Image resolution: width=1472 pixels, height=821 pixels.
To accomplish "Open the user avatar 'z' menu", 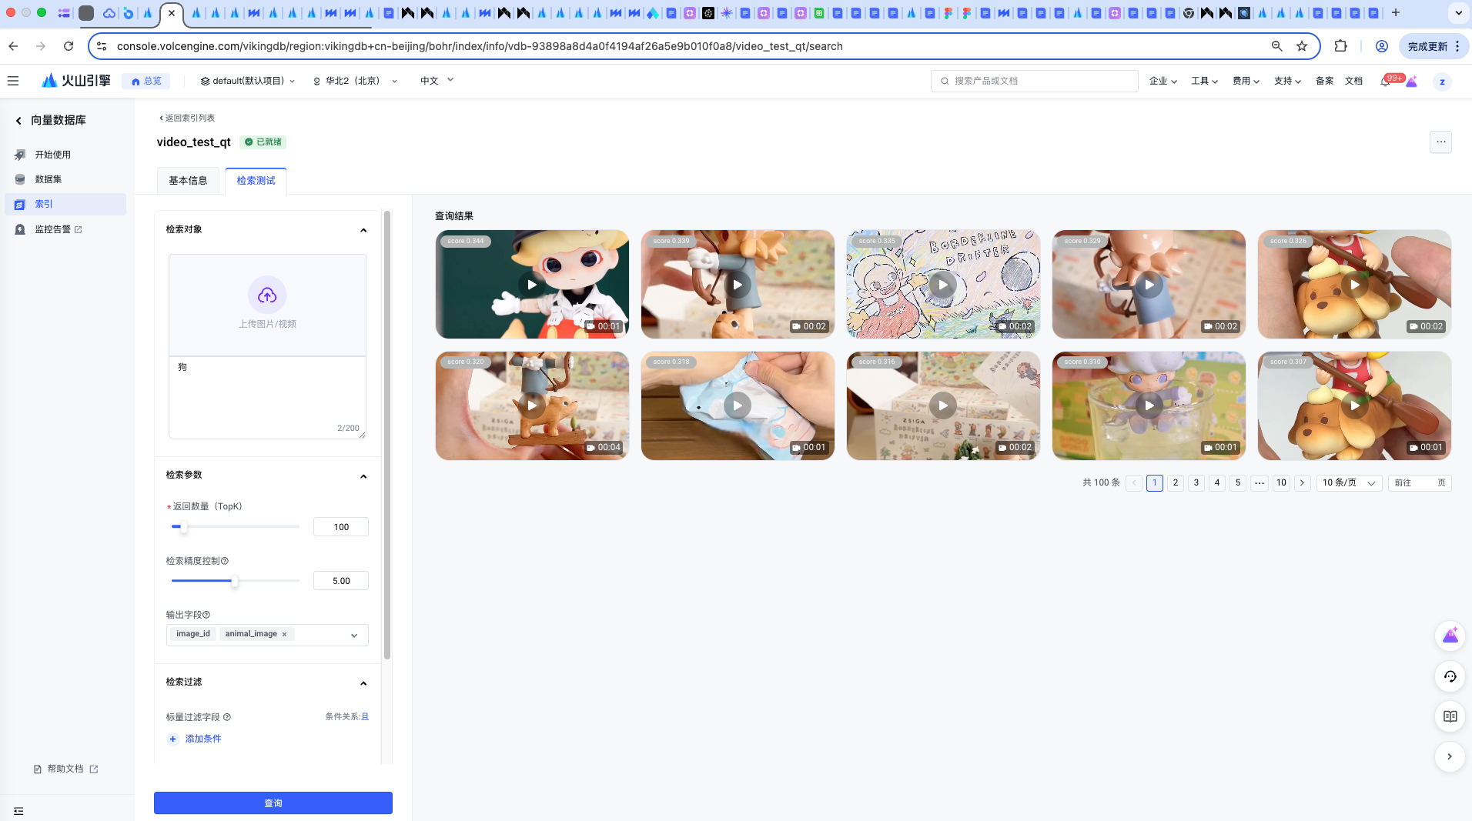I will 1442,82.
